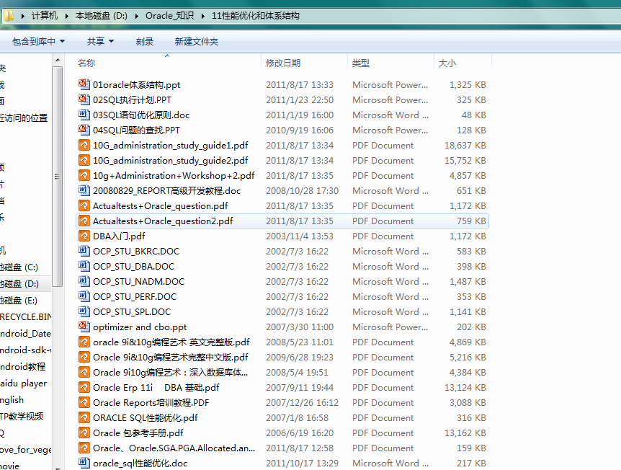Screen dimensions: 621x470
Task: Click the 2006/6/19 16:20 modified date cell
Action: (300, 433)
